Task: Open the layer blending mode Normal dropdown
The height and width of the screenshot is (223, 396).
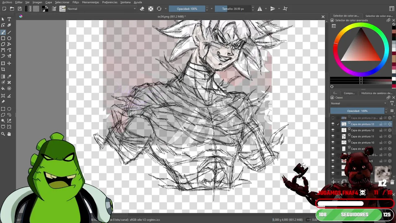Action: click(x=359, y=103)
